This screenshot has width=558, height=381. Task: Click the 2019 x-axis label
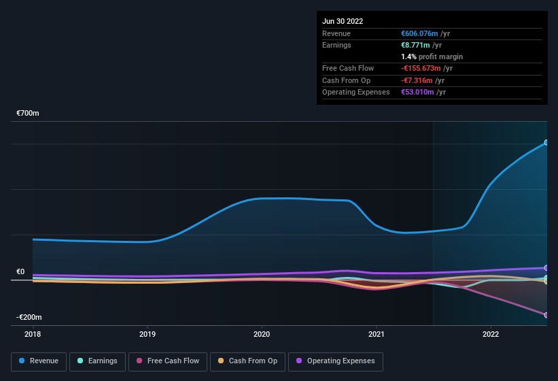(x=147, y=334)
